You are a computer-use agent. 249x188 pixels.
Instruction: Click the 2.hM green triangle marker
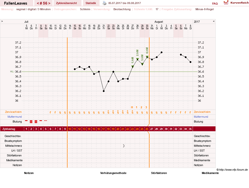tap(138, 59)
